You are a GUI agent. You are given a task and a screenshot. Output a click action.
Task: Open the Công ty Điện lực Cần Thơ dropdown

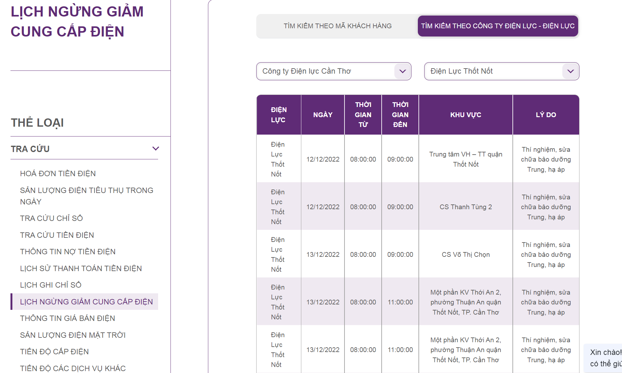[x=333, y=71]
